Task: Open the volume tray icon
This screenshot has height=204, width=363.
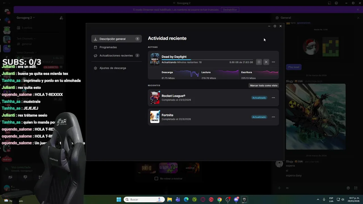Action: click(343, 199)
